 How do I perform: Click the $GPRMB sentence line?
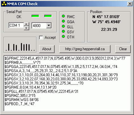pos(23,63)
